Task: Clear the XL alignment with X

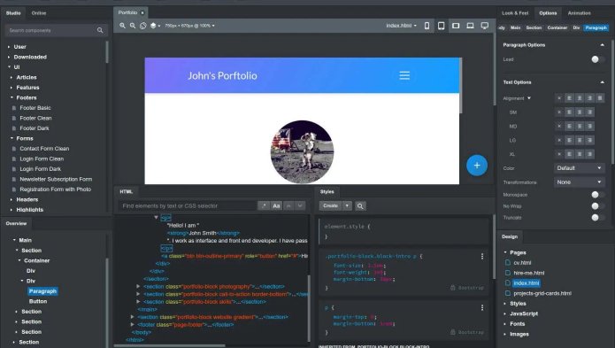Action: coord(559,154)
